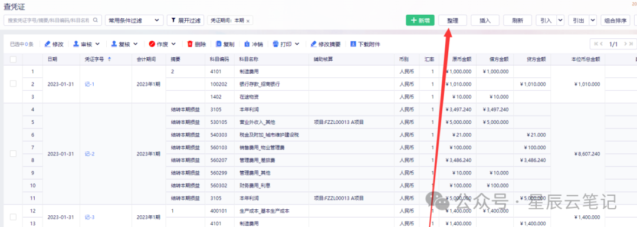Toggle the select-all checkbox in table header
The width and height of the screenshot is (637, 227).
[x=13, y=60]
